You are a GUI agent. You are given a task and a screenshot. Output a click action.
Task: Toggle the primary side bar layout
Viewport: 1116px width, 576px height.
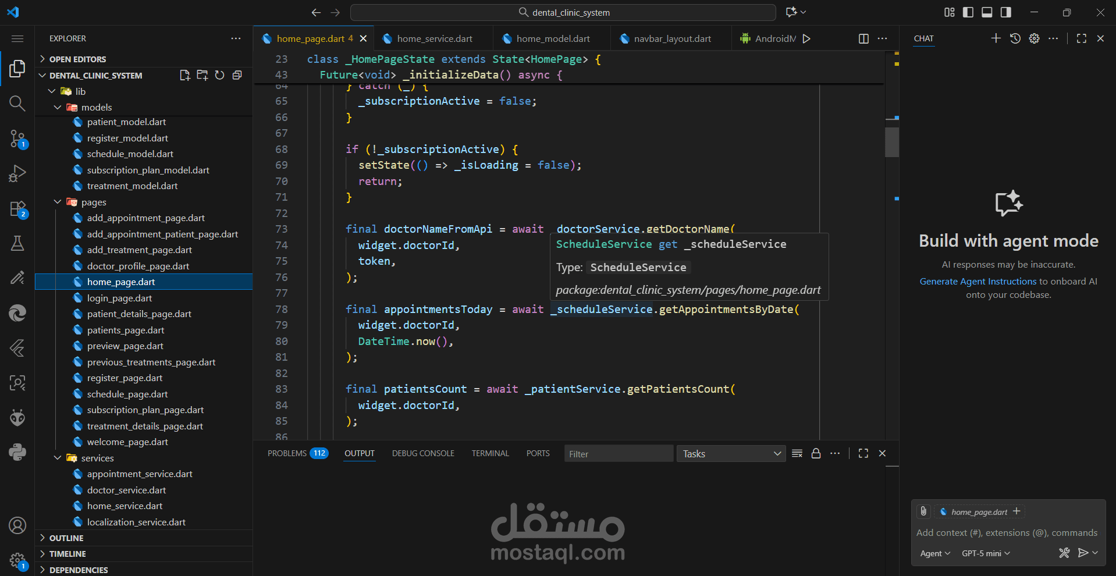[968, 12]
